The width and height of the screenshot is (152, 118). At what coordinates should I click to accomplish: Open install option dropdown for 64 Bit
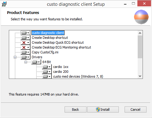[x=36, y=62]
